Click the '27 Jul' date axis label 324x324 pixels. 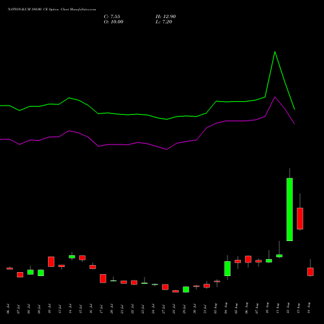164,308
